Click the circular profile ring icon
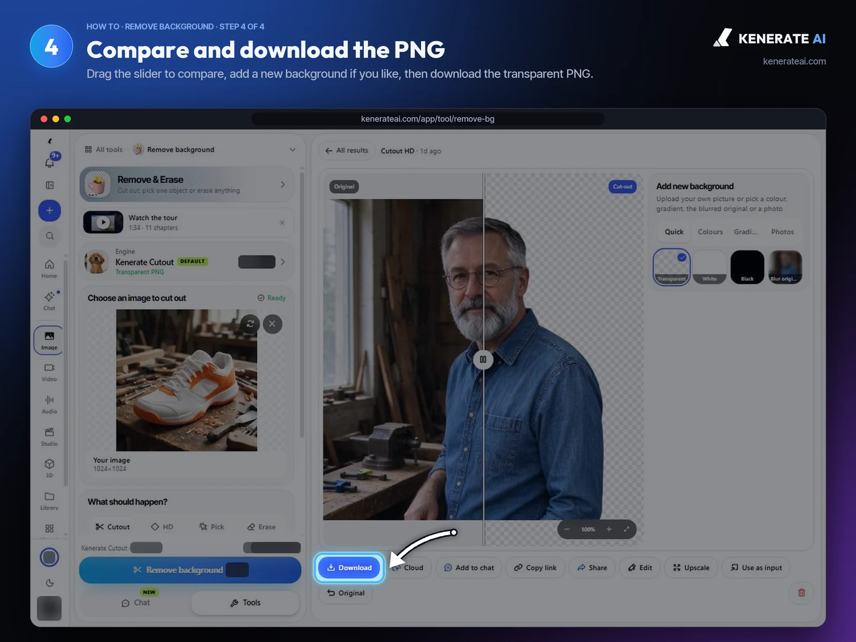The height and width of the screenshot is (642, 856). (x=49, y=557)
